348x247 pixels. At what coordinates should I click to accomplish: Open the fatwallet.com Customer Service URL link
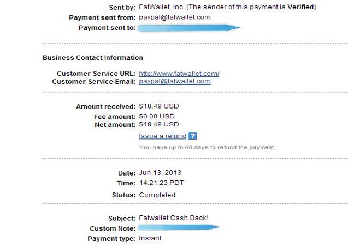tap(179, 74)
